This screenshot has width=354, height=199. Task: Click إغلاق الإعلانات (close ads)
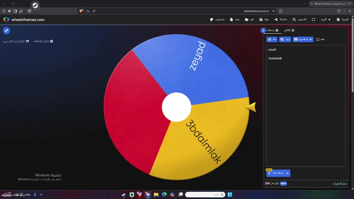click(x=43, y=41)
